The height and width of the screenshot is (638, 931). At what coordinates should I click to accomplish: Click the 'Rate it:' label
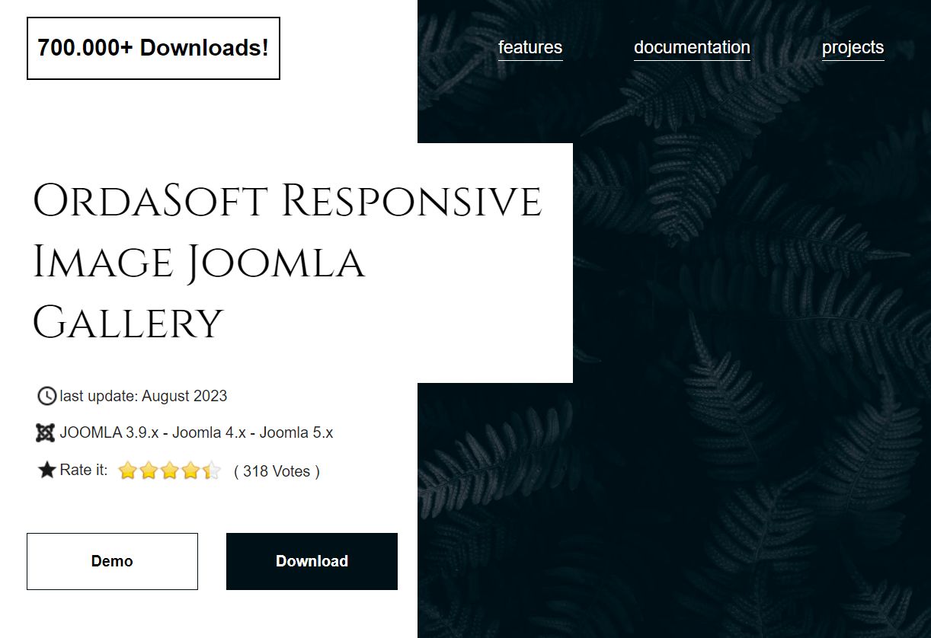(x=84, y=470)
